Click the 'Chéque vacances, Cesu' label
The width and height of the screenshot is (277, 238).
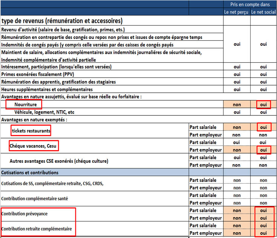34,146
